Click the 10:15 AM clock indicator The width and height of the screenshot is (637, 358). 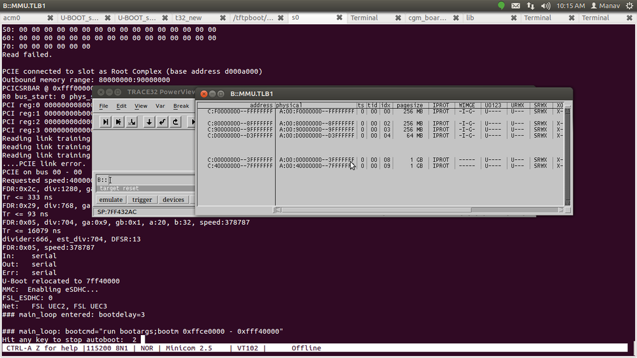click(571, 6)
